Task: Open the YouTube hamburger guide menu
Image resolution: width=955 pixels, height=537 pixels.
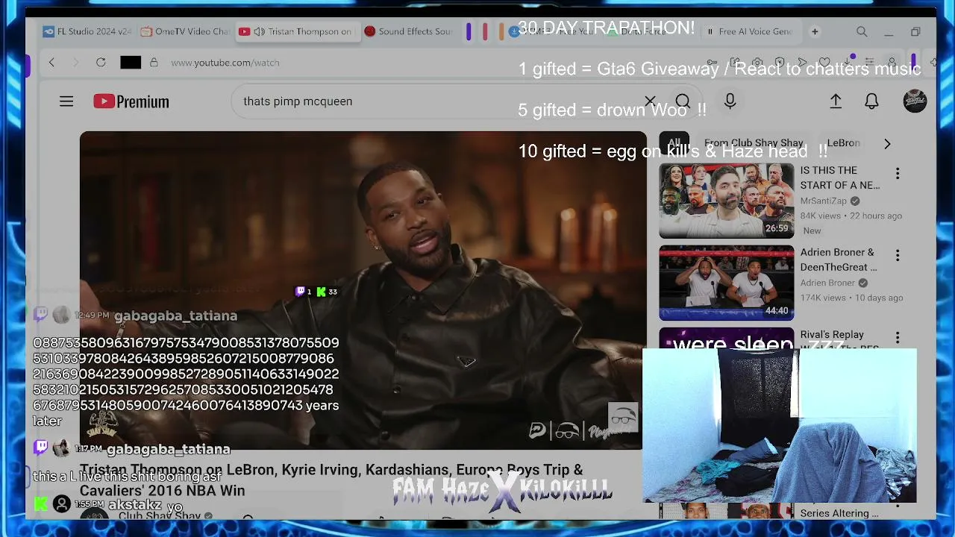Action: click(66, 101)
